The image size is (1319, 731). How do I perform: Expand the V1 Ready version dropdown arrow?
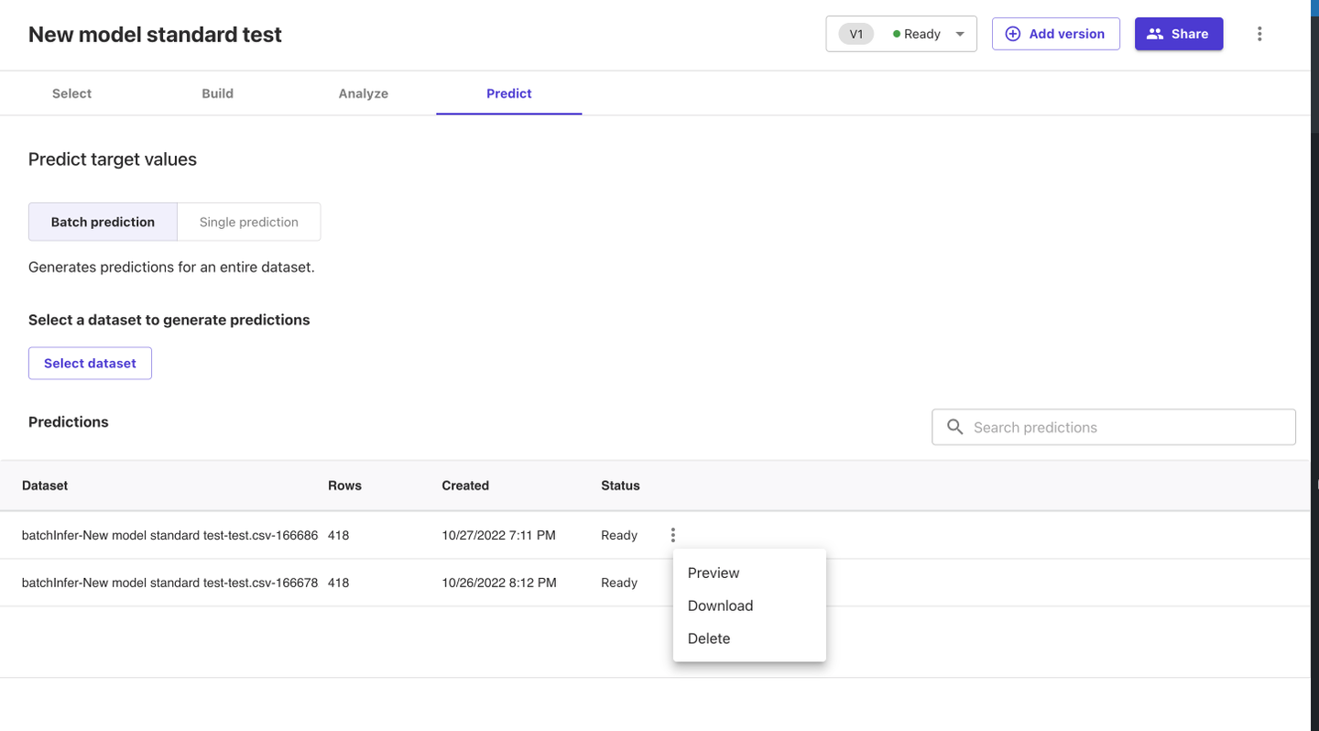960,34
